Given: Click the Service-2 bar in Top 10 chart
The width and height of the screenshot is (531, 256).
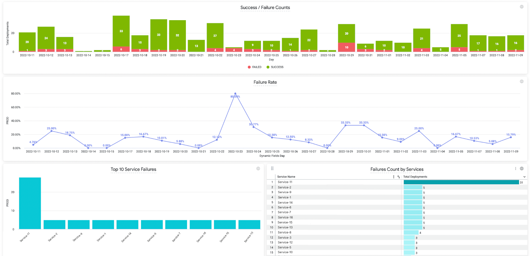Looking at the screenshot, I should pos(54,225).
